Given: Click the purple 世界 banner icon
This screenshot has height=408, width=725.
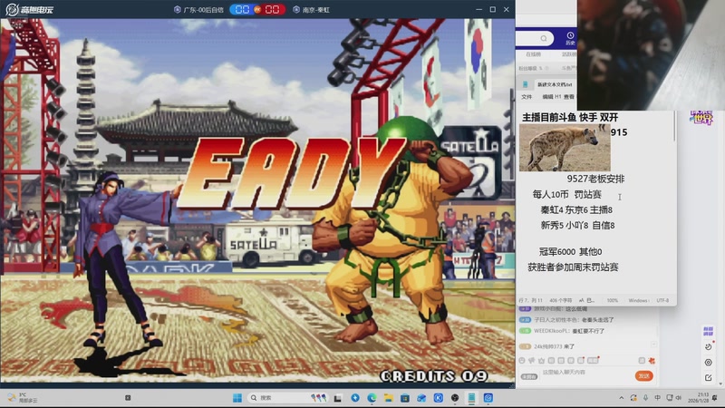Looking at the screenshot, I should pyautogui.click(x=701, y=118).
